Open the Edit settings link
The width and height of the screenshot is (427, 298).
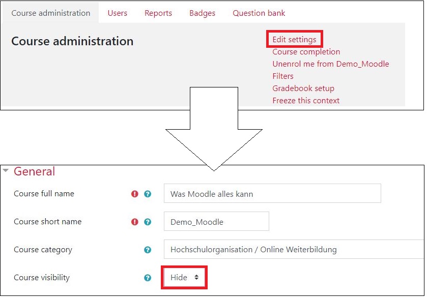294,40
